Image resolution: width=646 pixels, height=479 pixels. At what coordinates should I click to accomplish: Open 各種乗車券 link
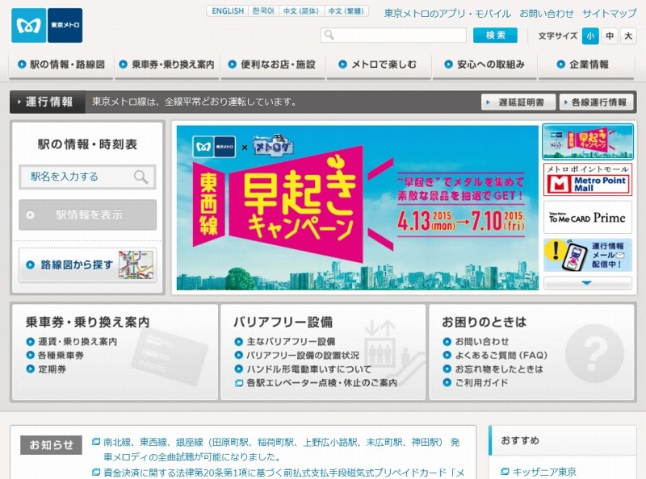coord(61,355)
